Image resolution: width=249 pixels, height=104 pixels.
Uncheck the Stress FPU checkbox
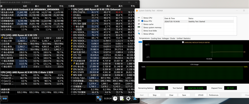(x=142, y=21)
